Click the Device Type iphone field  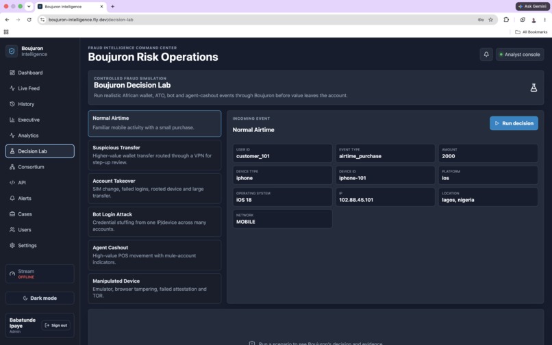(282, 175)
